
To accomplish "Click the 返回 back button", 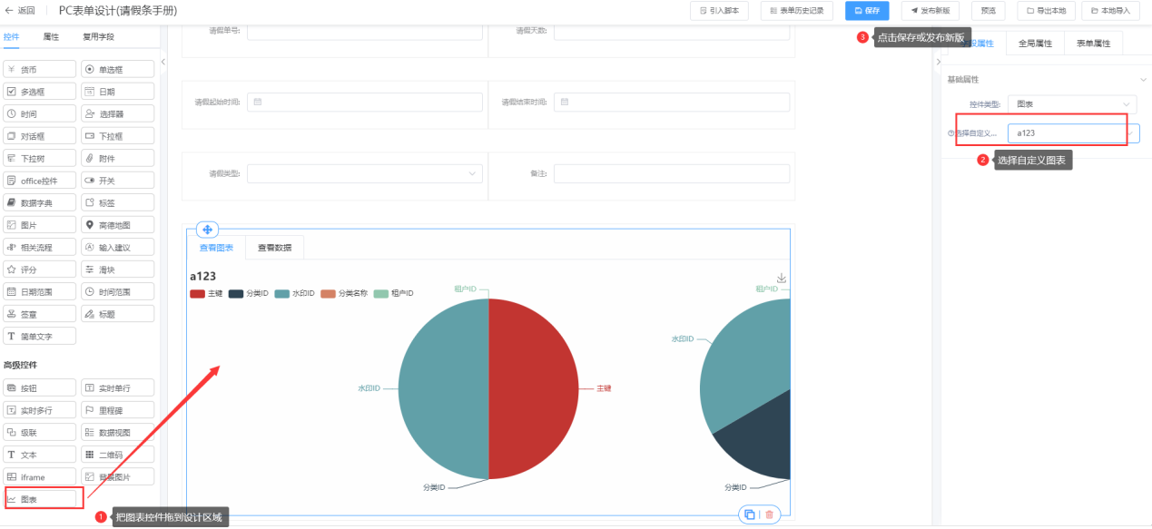I will coord(20,11).
